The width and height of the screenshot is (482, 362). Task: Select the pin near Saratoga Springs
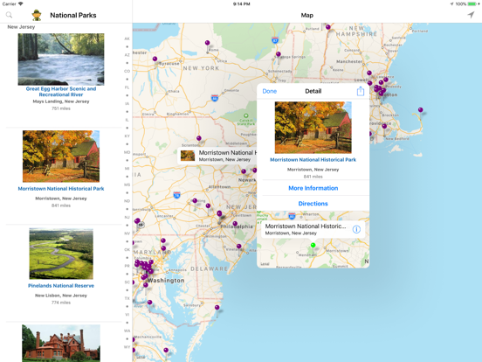(x=279, y=54)
